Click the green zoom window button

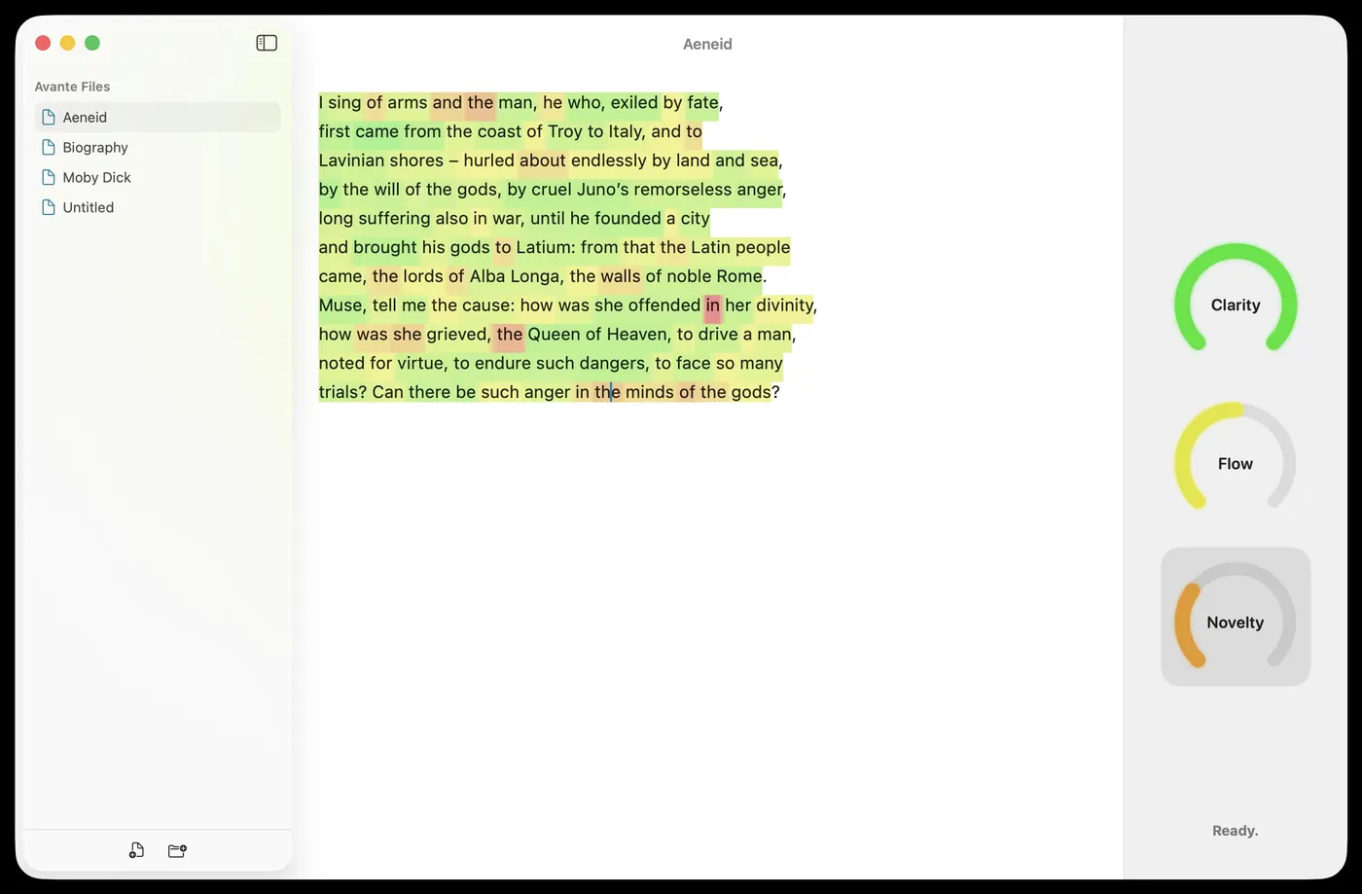pyautogui.click(x=92, y=43)
